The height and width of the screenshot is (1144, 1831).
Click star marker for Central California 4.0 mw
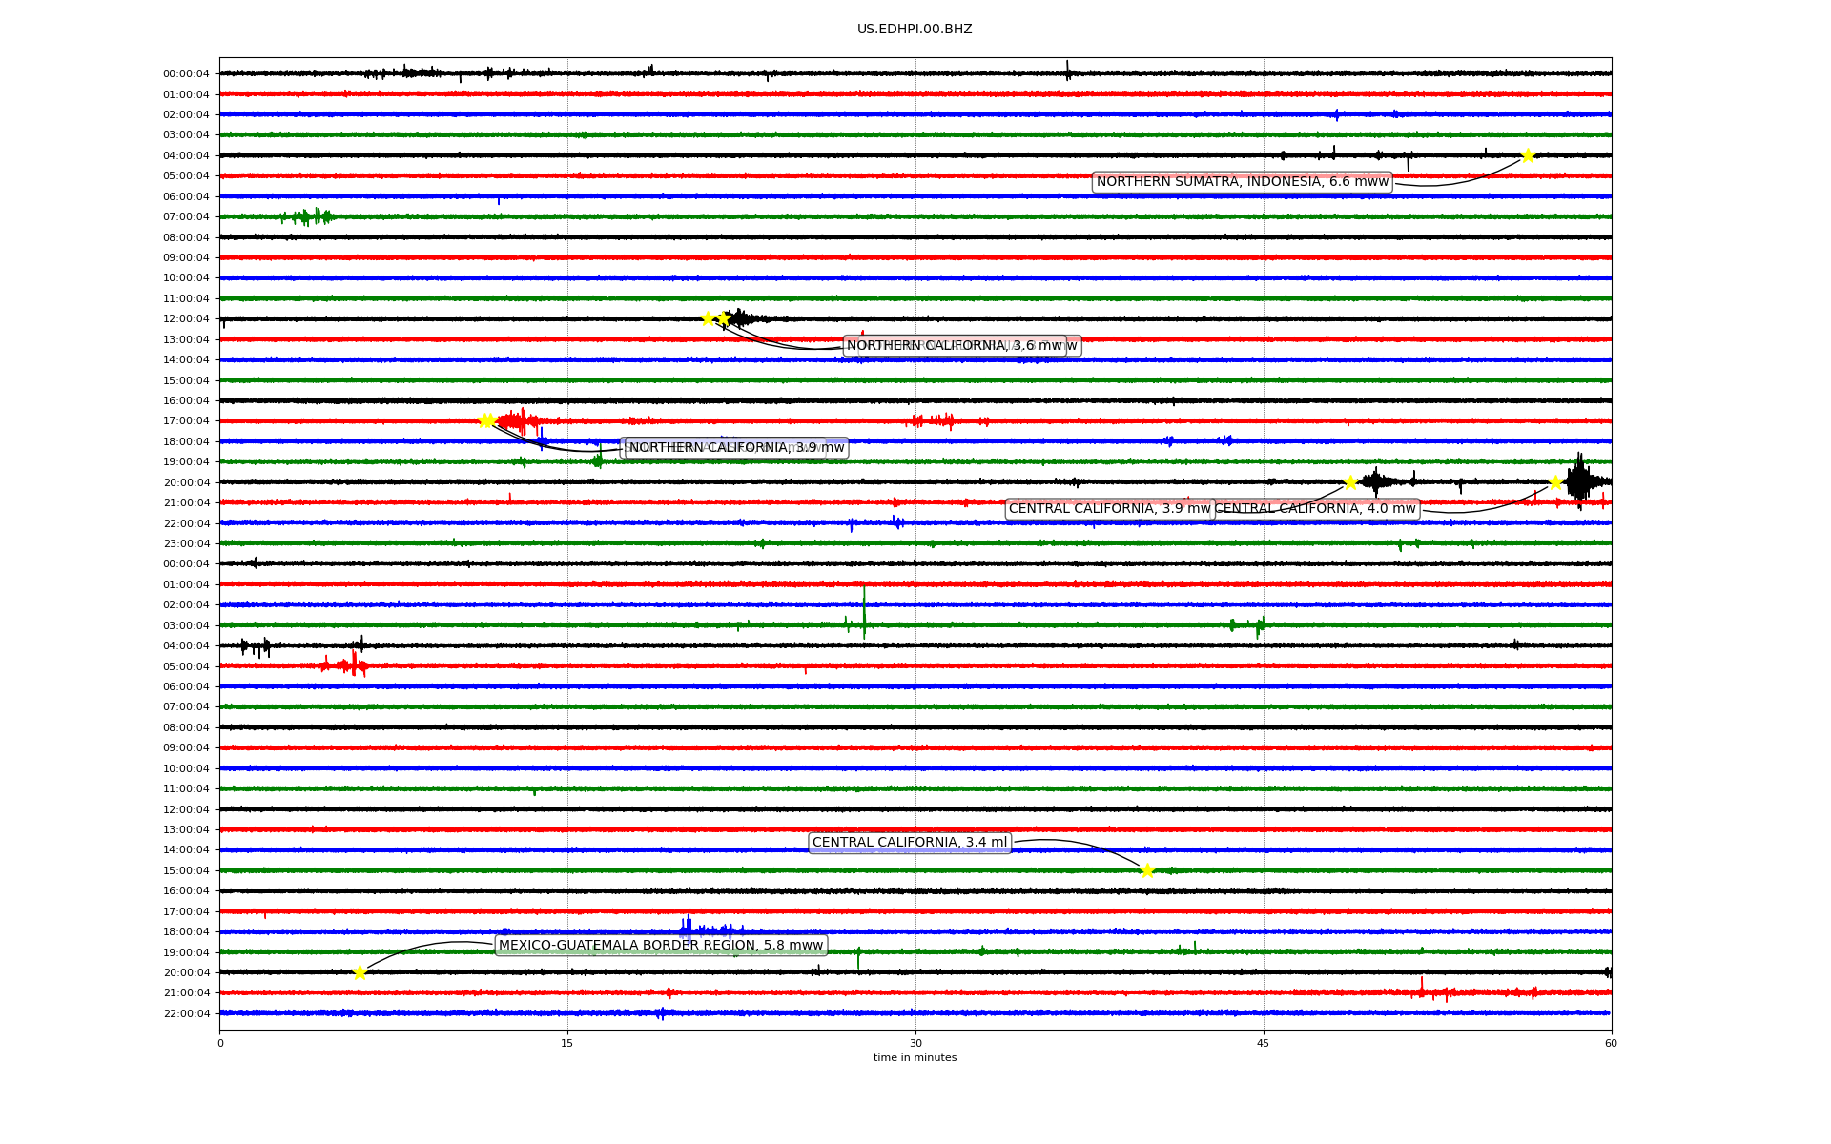(x=1555, y=482)
